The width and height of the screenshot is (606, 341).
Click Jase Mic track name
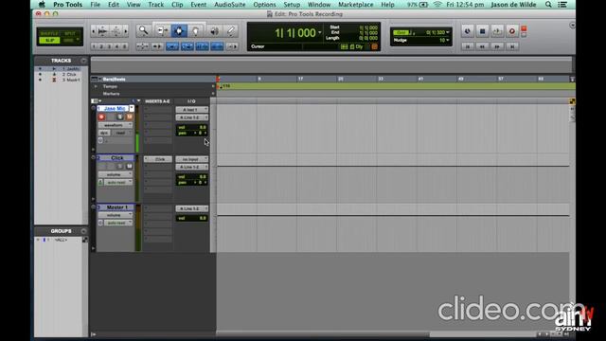[115, 109]
